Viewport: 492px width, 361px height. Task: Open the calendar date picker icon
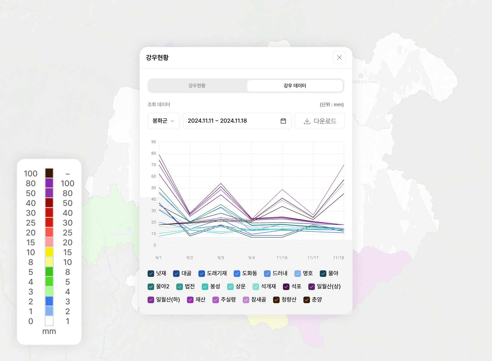coord(283,121)
